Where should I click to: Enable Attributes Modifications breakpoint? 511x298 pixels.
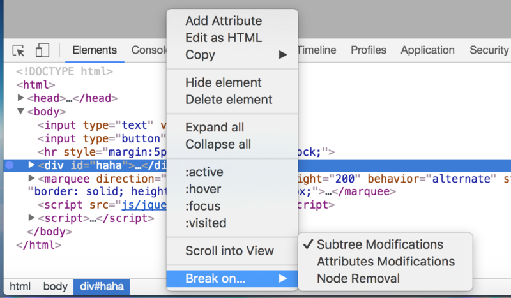[386, 262]
